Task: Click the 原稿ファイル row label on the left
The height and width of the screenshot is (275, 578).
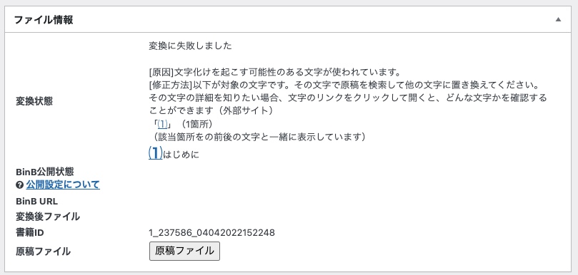Action: (x=43, y=251)
